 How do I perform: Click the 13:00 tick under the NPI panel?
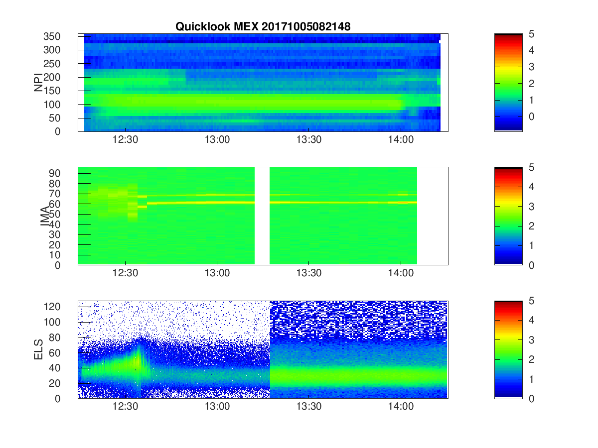(217, 140)
